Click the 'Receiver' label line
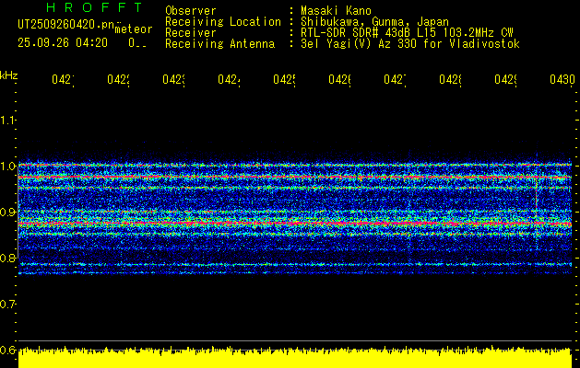This screenshot has width=580, height=368. pyautogui.click(x=191, y=33)
